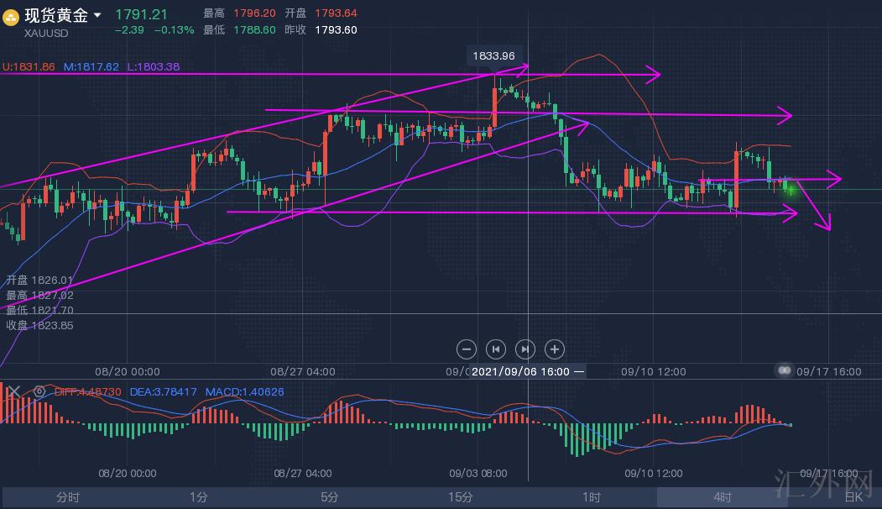Choose the 5分 timeframe
The height and width of the screenshot is (509, 882).
(330, 497)
